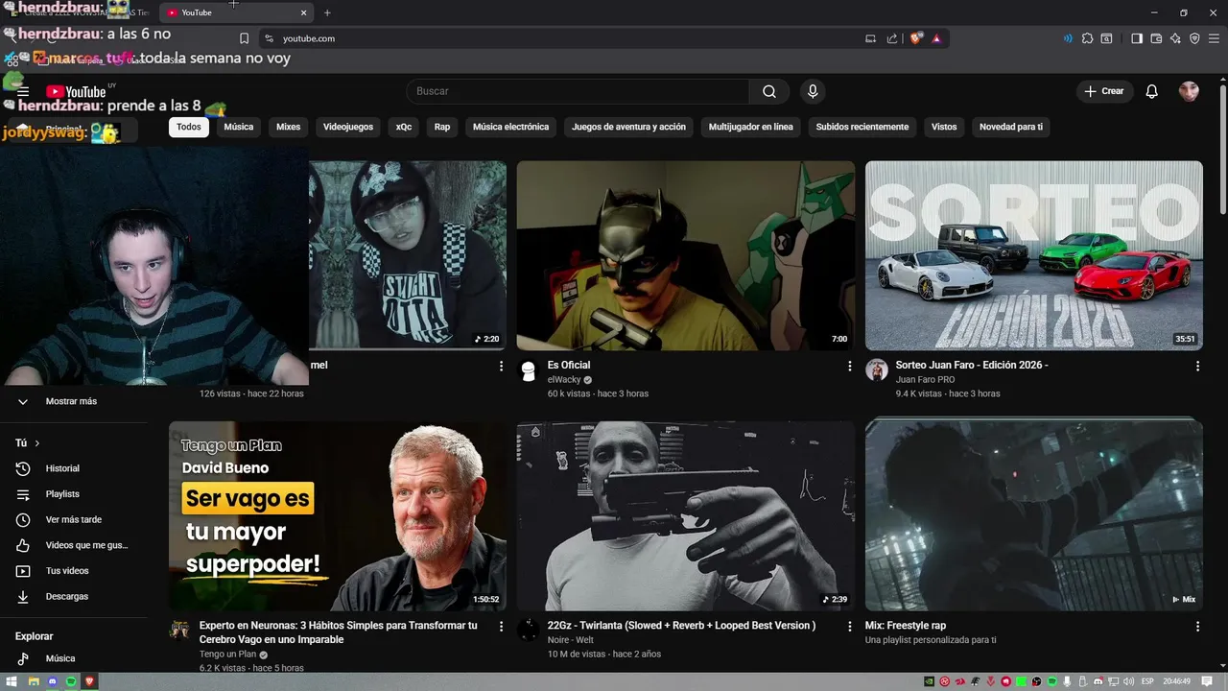Screen dimensions: 1228x691
Task: Click the Noire - Welt channel name
Action: [x=570, y=640]
